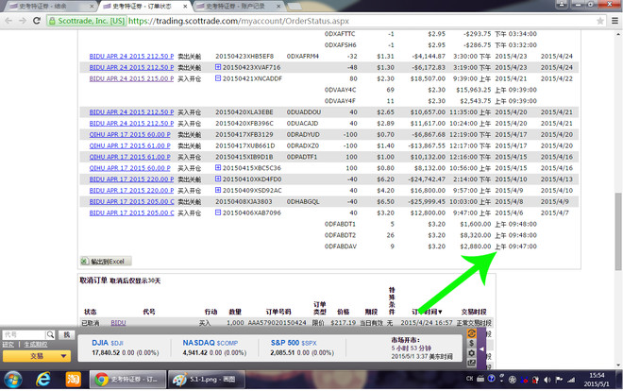Click the pop-out icon below the gear
The width and height of the screenshot is (623, 391).
471,363
